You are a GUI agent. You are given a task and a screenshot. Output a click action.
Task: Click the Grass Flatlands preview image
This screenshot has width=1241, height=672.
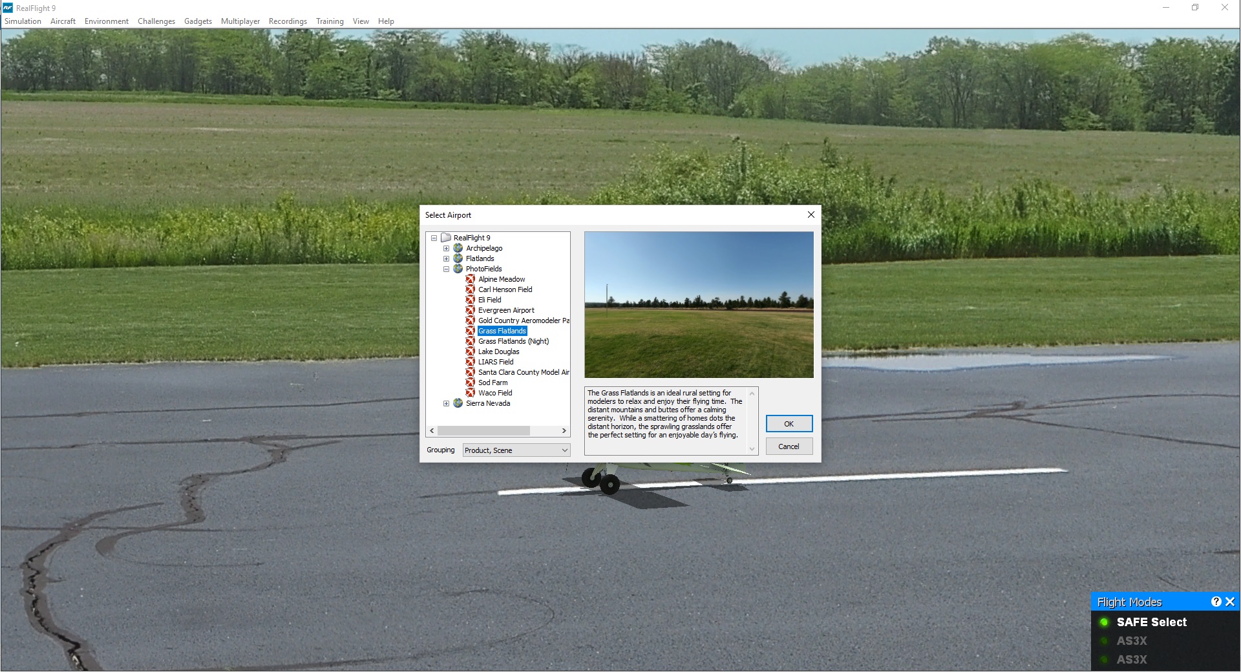[x=699, y=304]
